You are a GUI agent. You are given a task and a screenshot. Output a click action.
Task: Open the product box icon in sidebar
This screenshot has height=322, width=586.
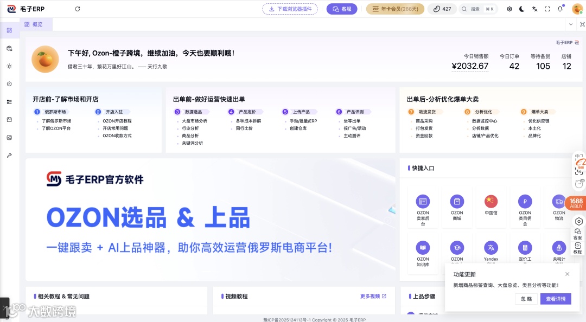[9, 48]
